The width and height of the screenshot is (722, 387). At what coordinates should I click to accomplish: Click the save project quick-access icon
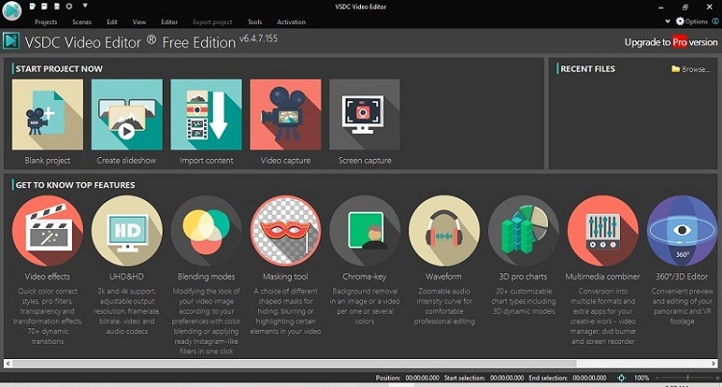(57, 7)
